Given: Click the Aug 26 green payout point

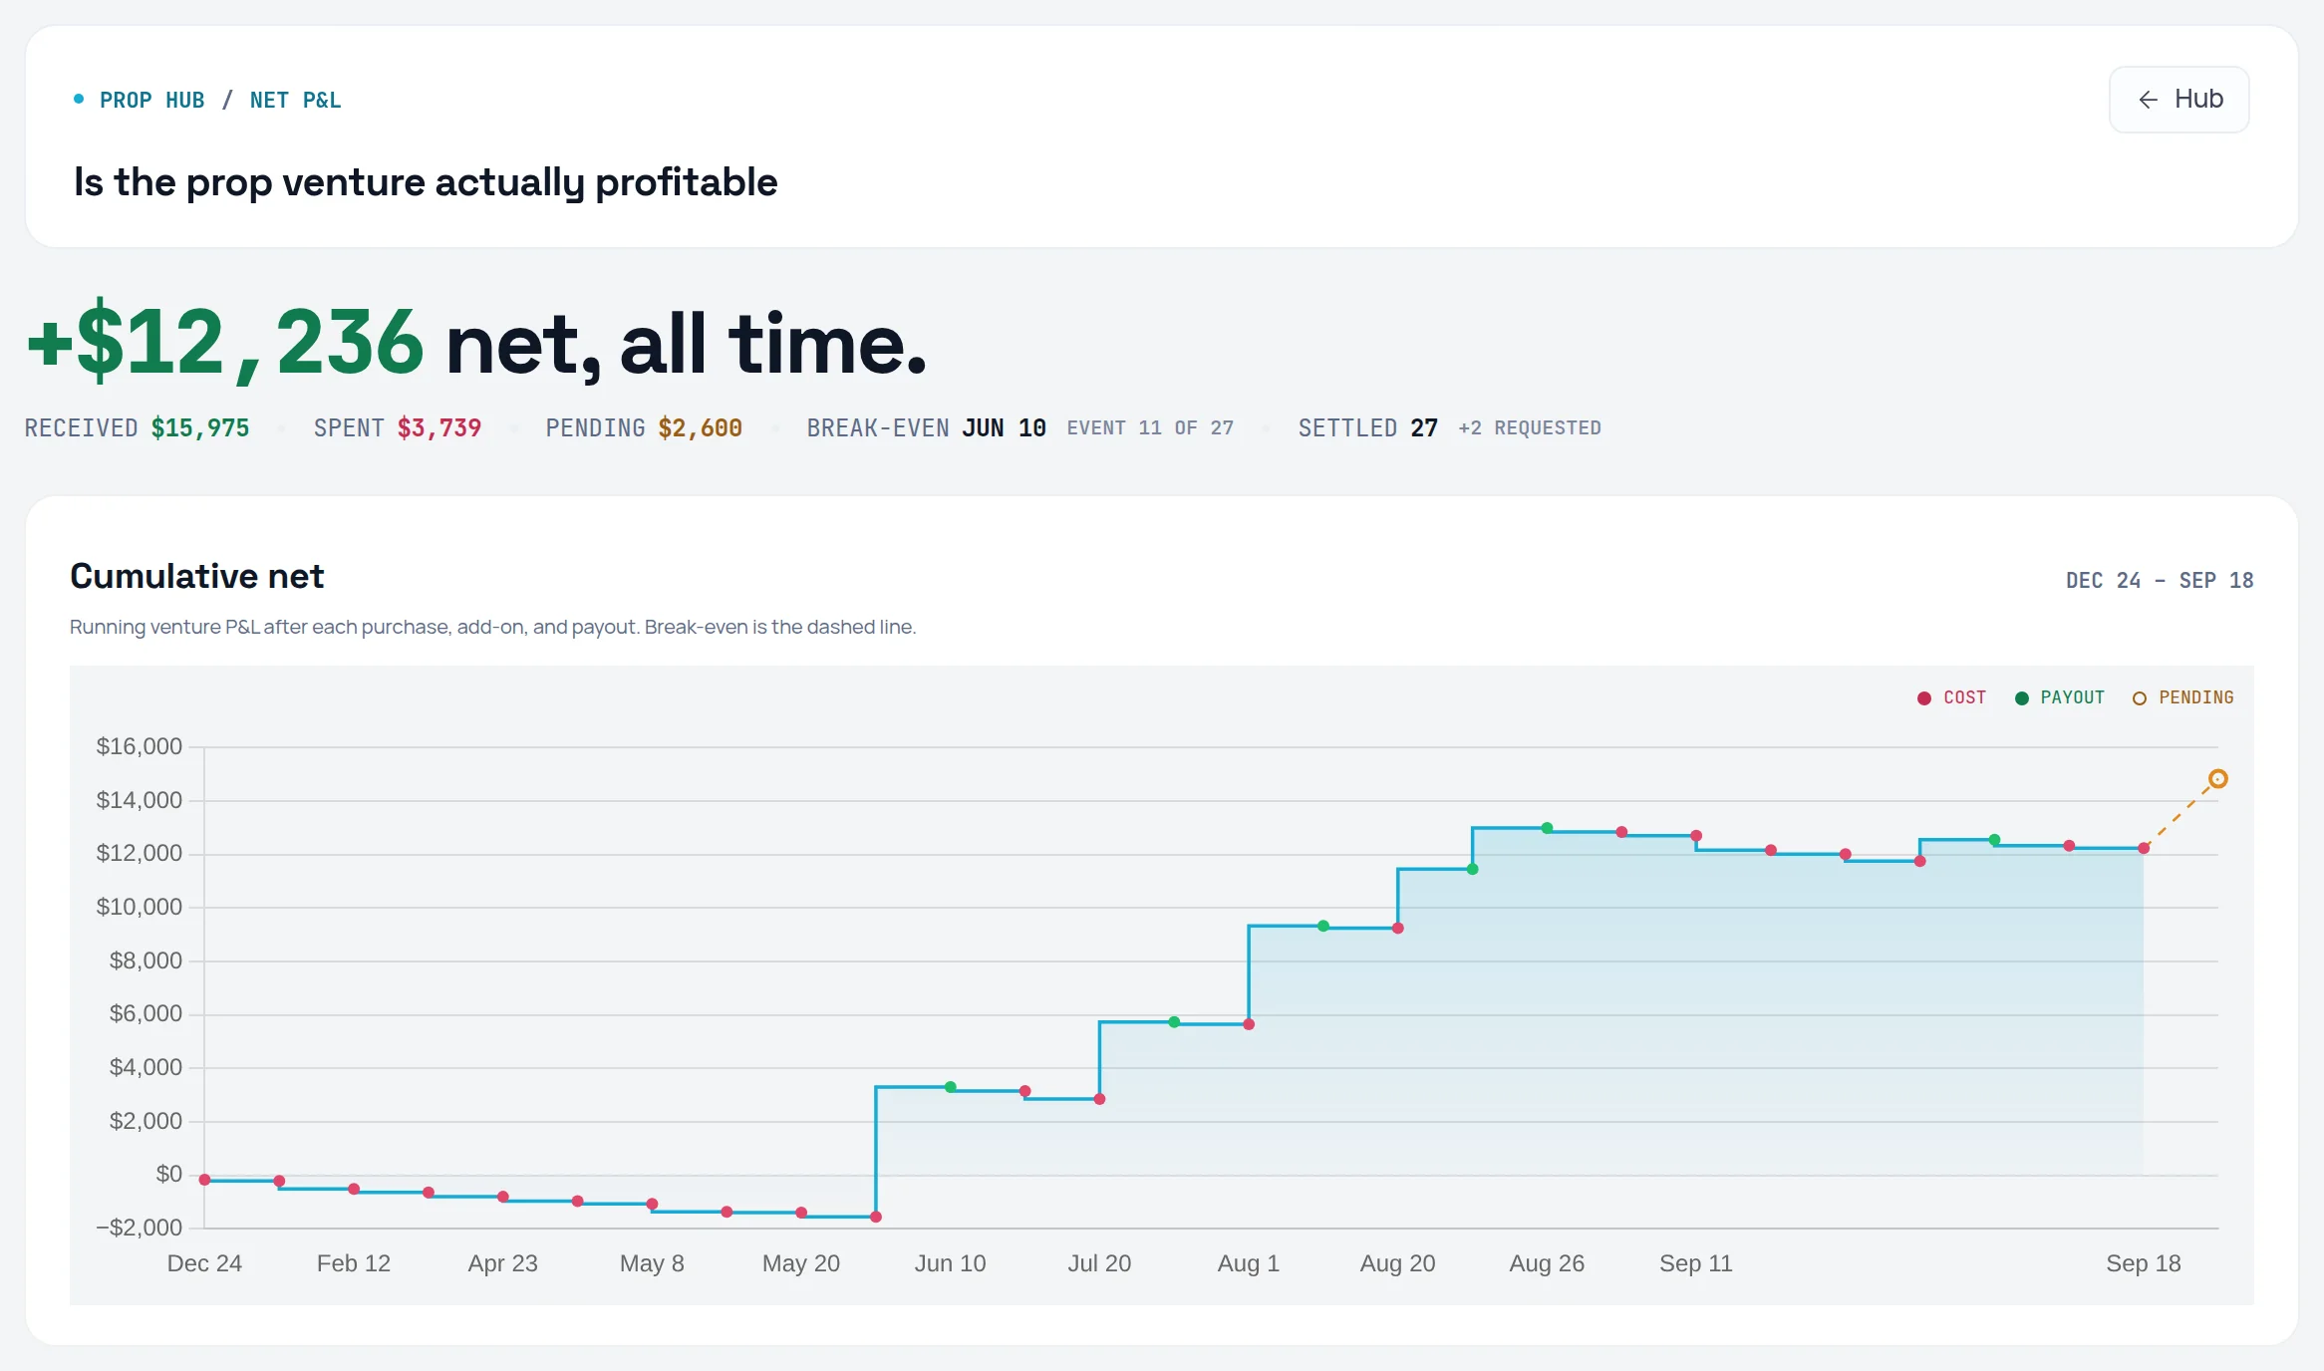Looking at the screenshot, I should pyautogui.click(x=1547, y=828).
